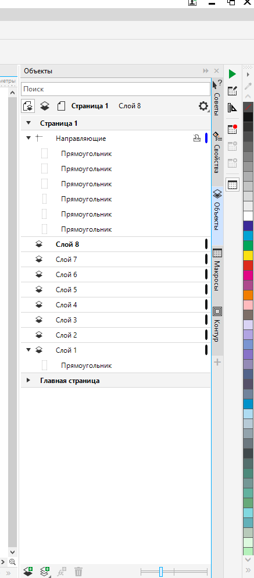
Task: Click the New Master Layer icon
Action: coord(45,572)
